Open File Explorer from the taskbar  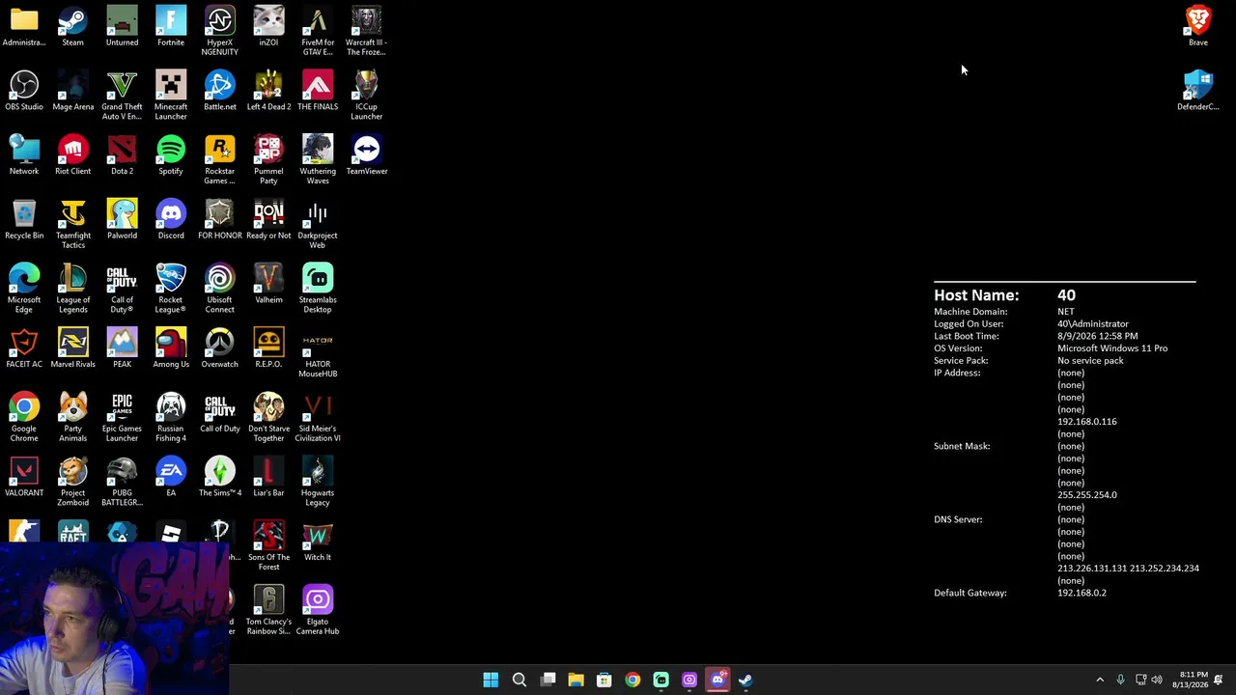click(576, 680)
